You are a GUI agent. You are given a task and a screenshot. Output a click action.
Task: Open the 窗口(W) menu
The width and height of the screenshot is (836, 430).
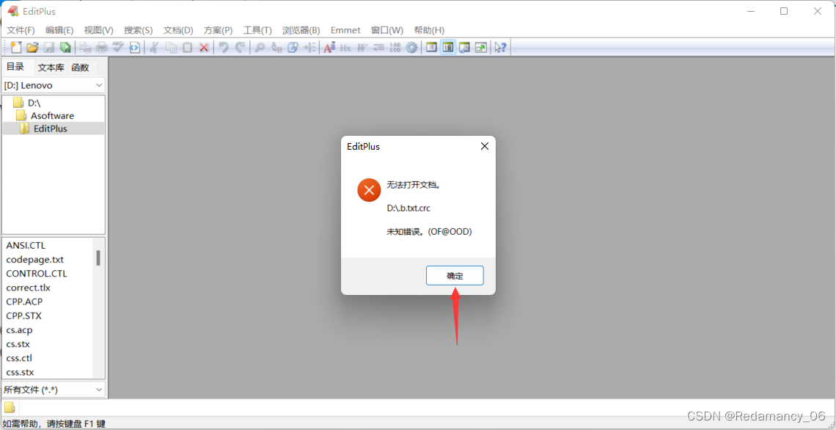(387, 30)
